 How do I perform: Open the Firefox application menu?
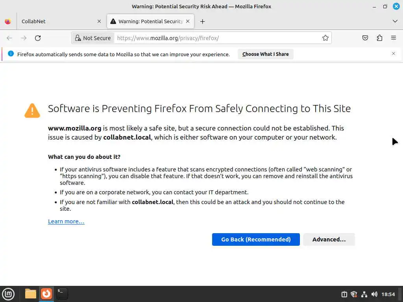pyautogui.click(x=393, y=38)
